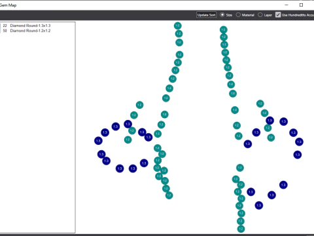Maximize the Gem Map window
The image size is (314, 236).
coord(301,5)
